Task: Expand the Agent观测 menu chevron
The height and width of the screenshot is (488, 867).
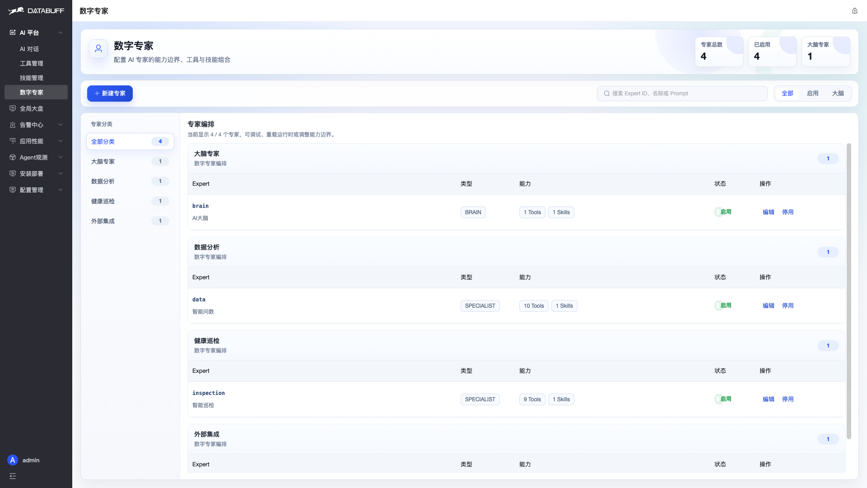Action: [x=61, y=157]
